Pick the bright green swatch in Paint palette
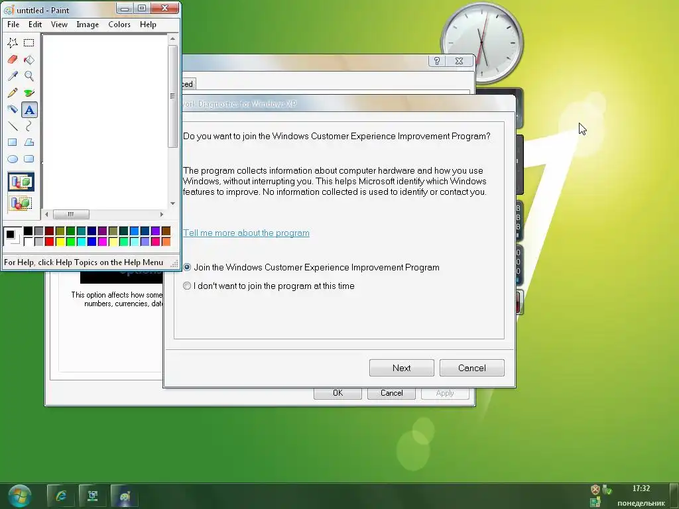This screenshot has height=509, width=679. click(70, 241)
